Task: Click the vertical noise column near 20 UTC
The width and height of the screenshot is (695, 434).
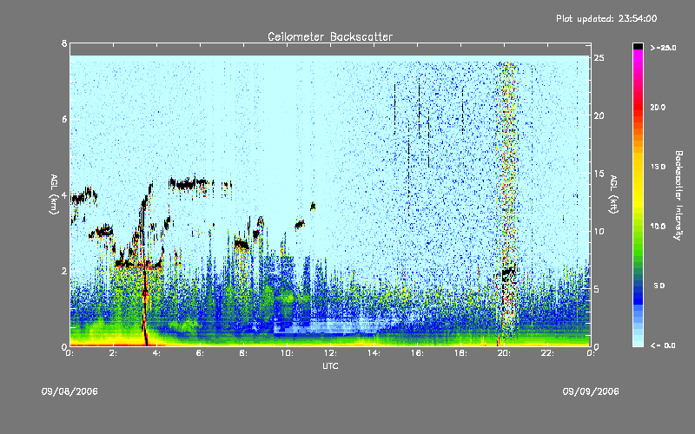Action: (508, 200)
